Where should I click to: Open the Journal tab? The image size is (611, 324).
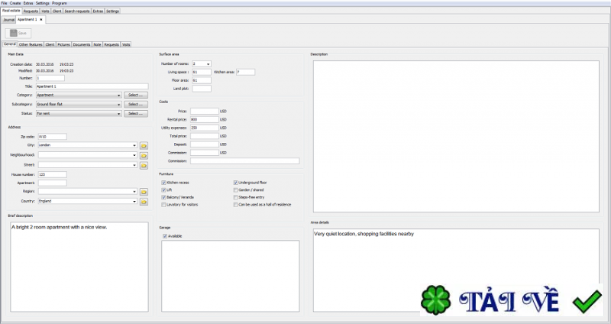(x=8, y=20)
